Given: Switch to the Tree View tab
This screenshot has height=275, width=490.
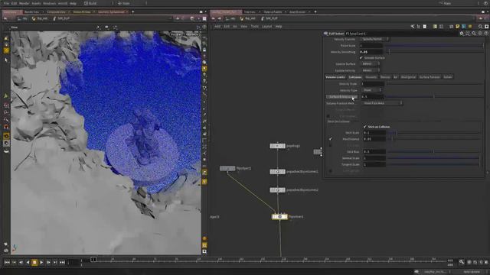Looking at the screenshot, I should click(x=250, y=12).
